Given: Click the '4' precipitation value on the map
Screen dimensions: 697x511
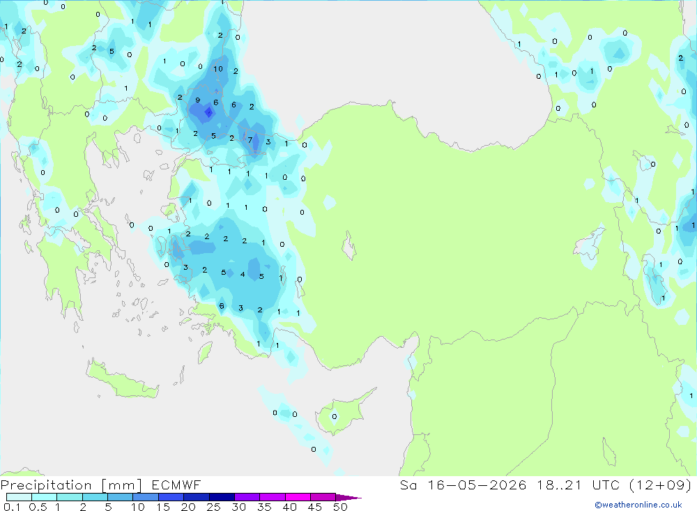Looking at the screenshot, I should click(x=243, y=275).
